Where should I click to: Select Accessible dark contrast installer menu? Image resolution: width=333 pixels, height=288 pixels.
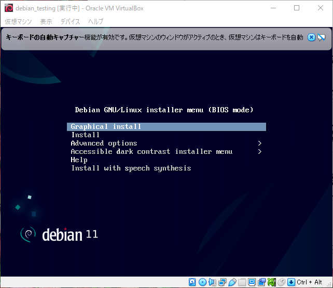[151, 152]
